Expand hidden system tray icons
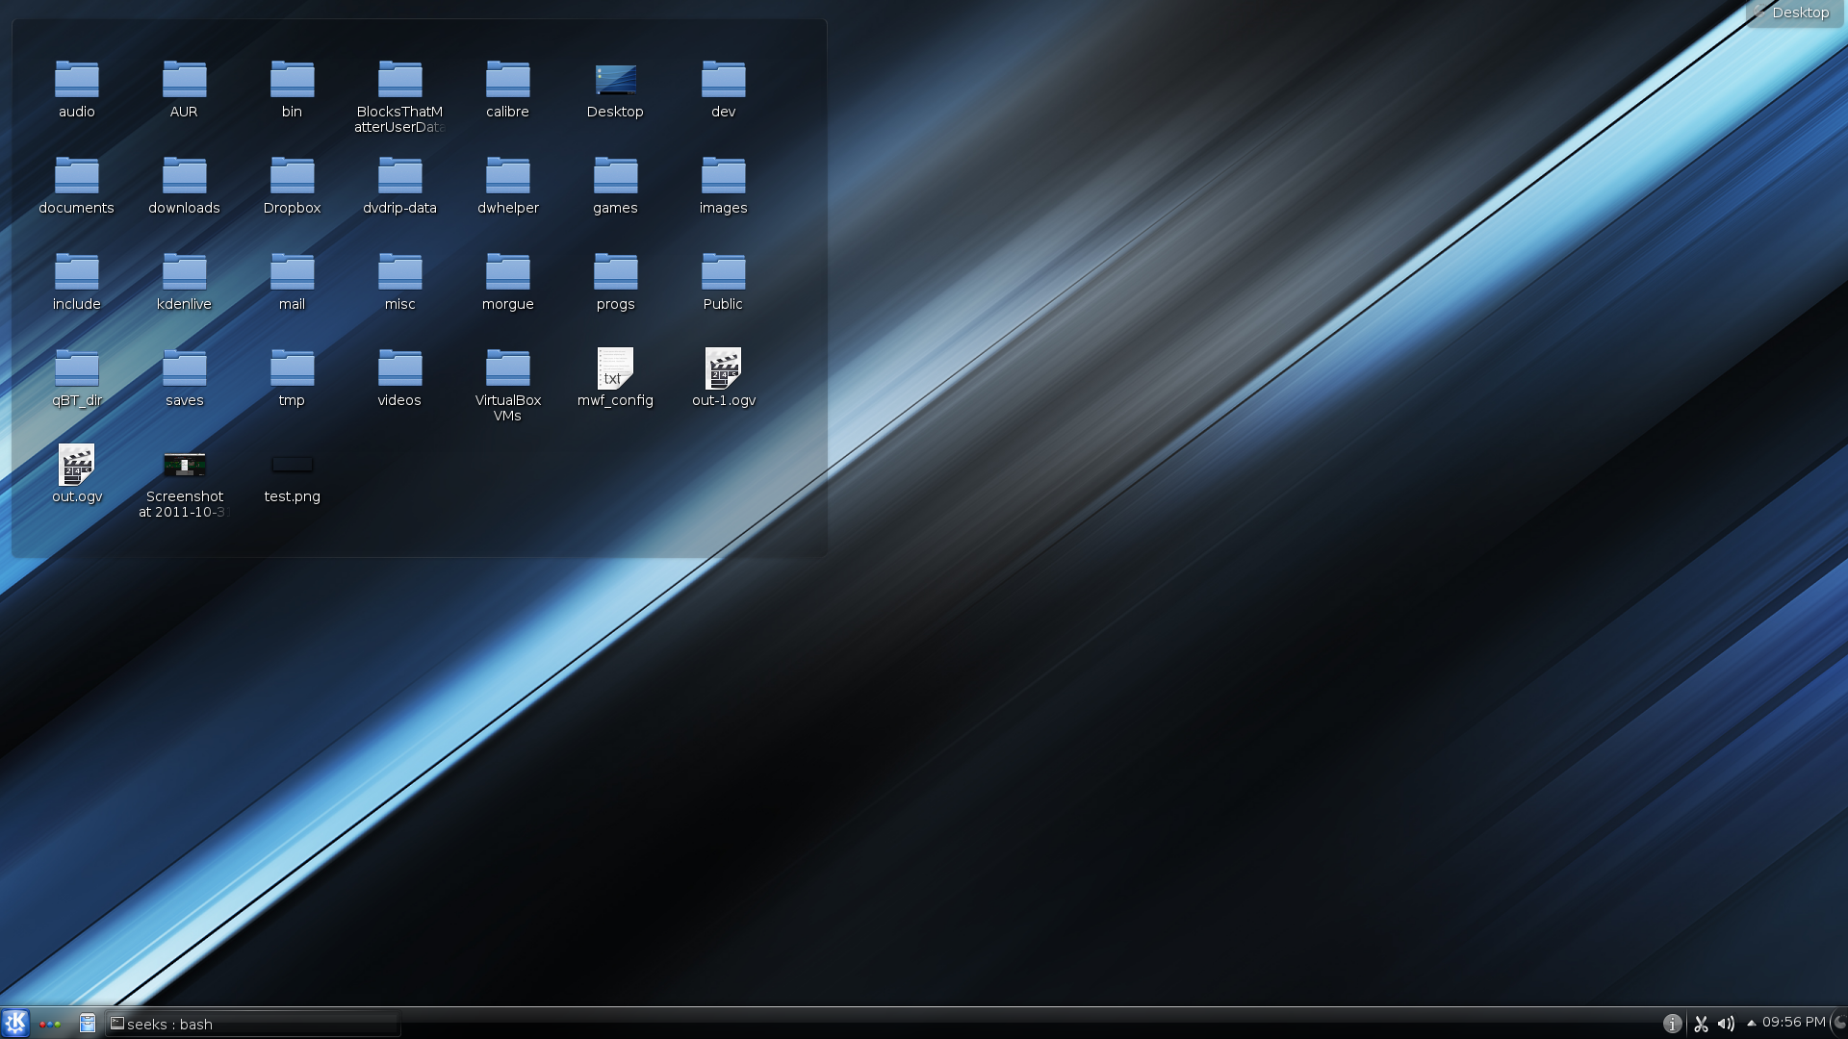The height and width of the screenshot is (1039, 1848). click(1750, 1024)
